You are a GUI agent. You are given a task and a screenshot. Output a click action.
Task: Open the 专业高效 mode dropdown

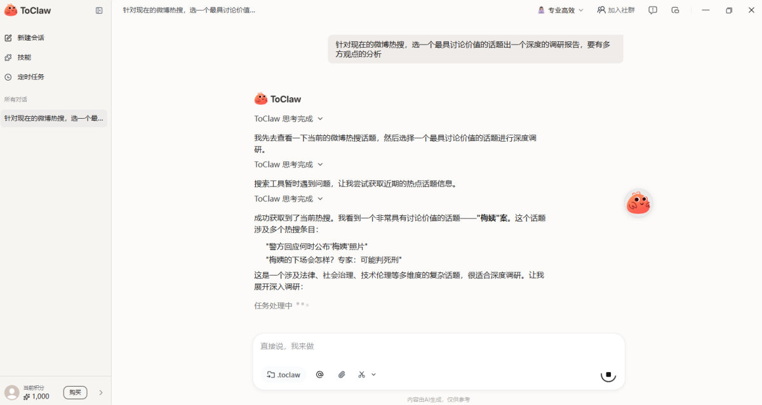[561, 11]
